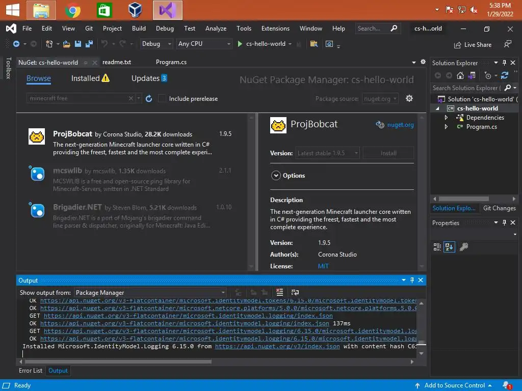Viewport: 522px width, 391px height.
Task: Click the Alphabetical sort icon in Properties
Action: pyautogui.click(x=449, y=247)
